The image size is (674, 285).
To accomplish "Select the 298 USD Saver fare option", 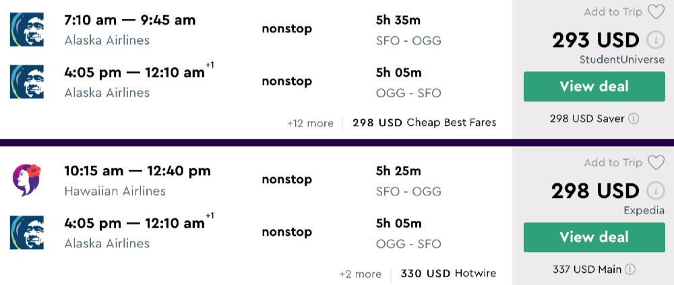I will pyautogui.click(x=587, y=119).
